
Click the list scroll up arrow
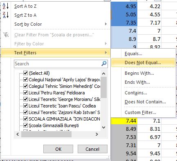(103, 74)
